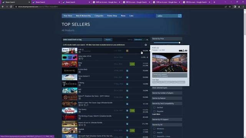Bookmark this page with star icon
The image size is (246, 138).
(x=230, y=7)
